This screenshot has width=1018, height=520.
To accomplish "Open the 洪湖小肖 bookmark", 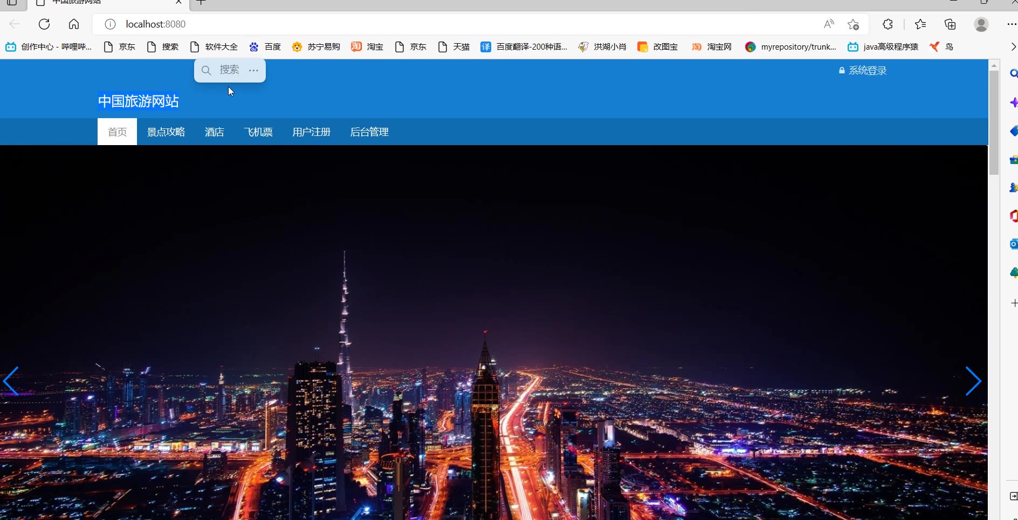I will pos(602,47).
